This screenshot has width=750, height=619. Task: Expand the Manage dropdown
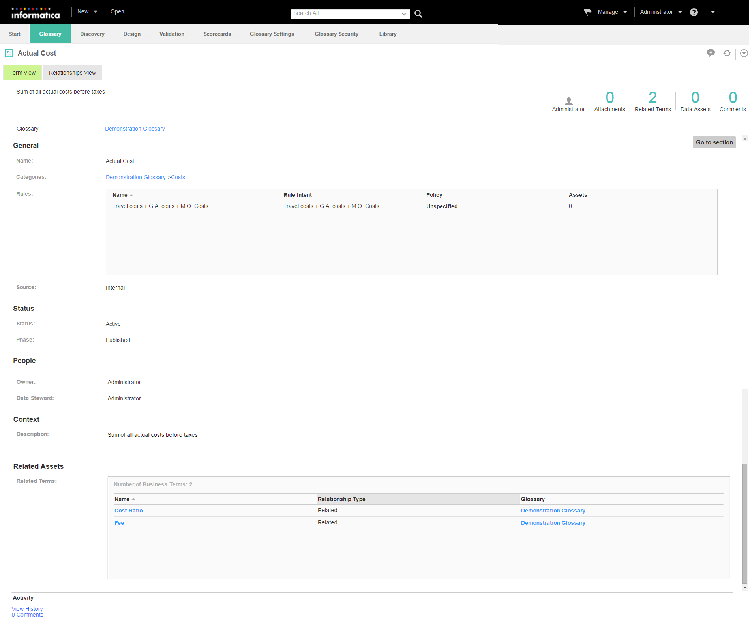(625, 12)
